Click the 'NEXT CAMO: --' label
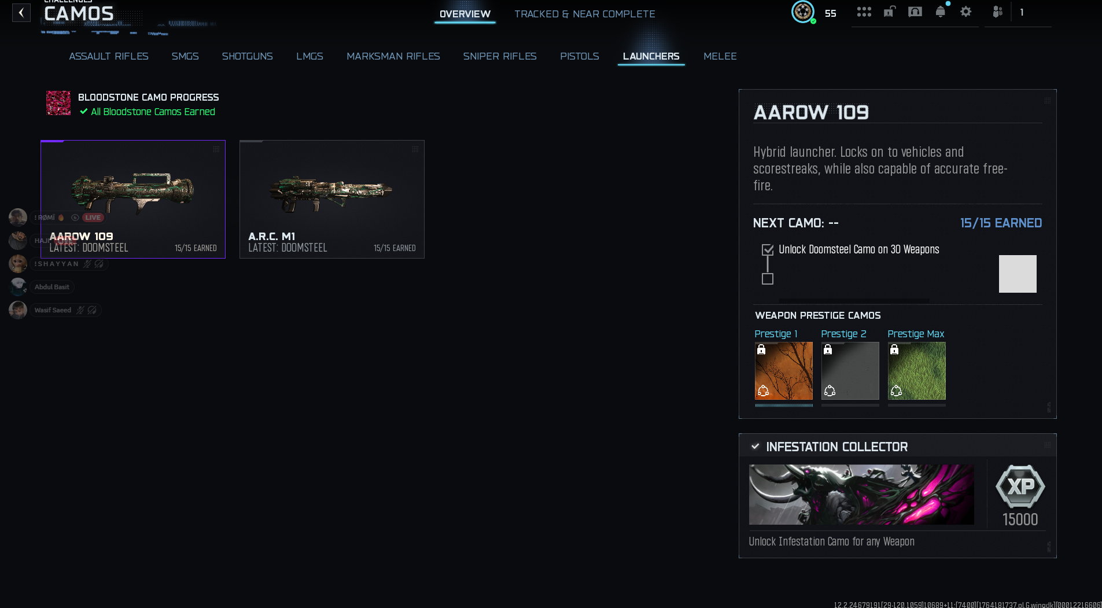 click(795, 223)
